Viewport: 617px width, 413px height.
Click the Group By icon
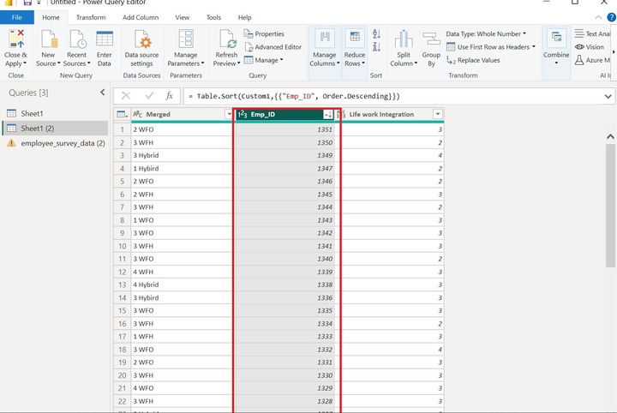click(430, 39)
